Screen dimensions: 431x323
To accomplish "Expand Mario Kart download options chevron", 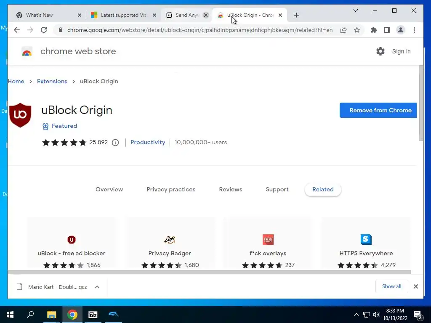I will (x=97, y=287).
